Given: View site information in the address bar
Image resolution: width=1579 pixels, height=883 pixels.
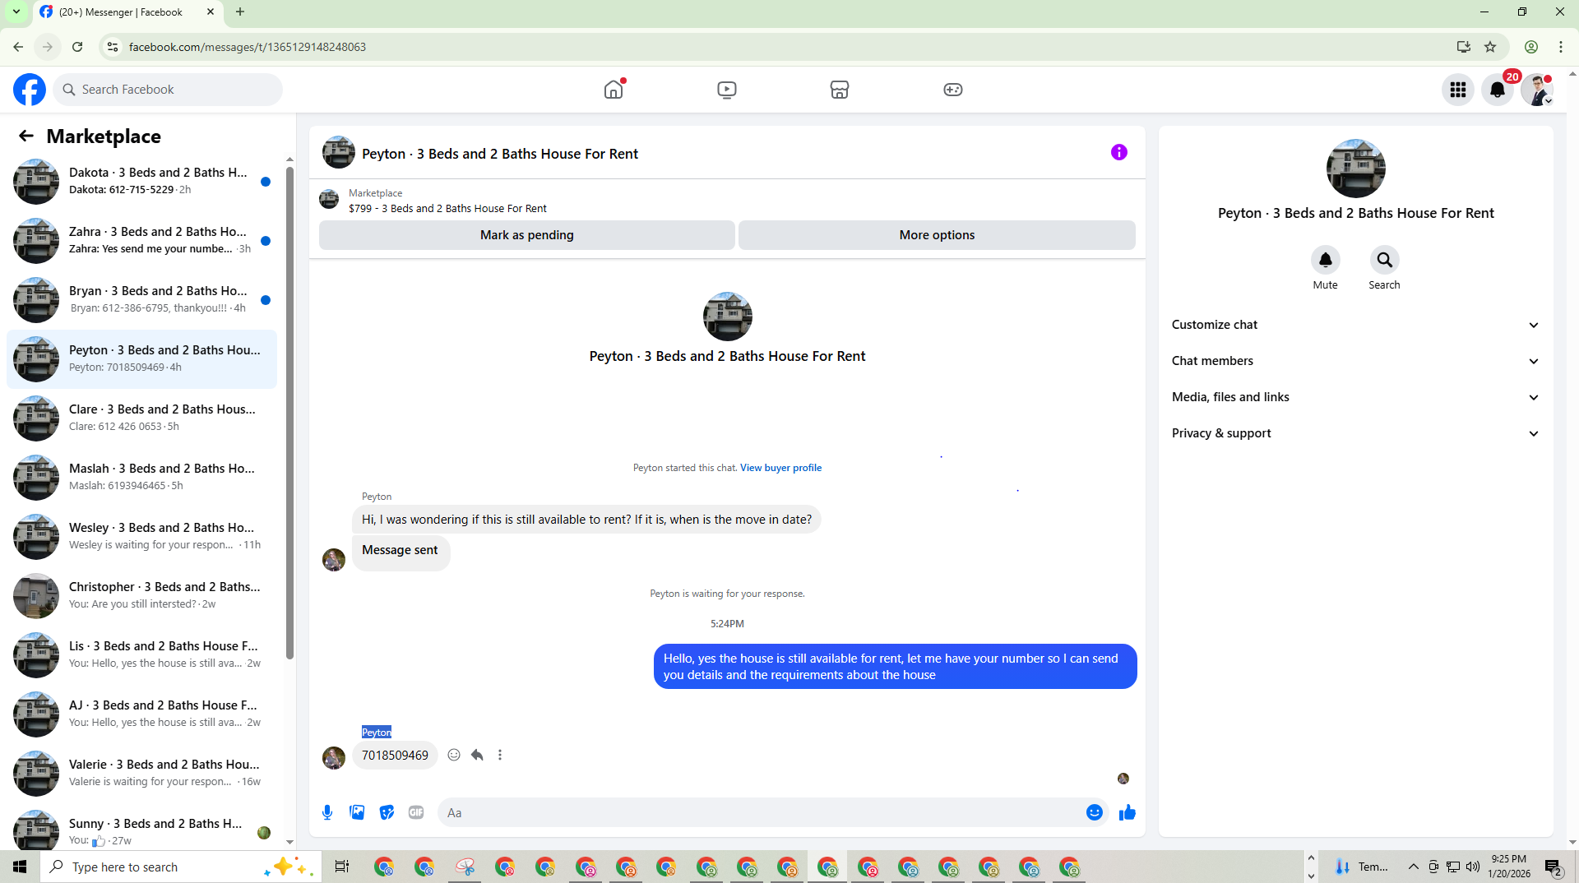Looking at the screenshot, I should point(113,47).
